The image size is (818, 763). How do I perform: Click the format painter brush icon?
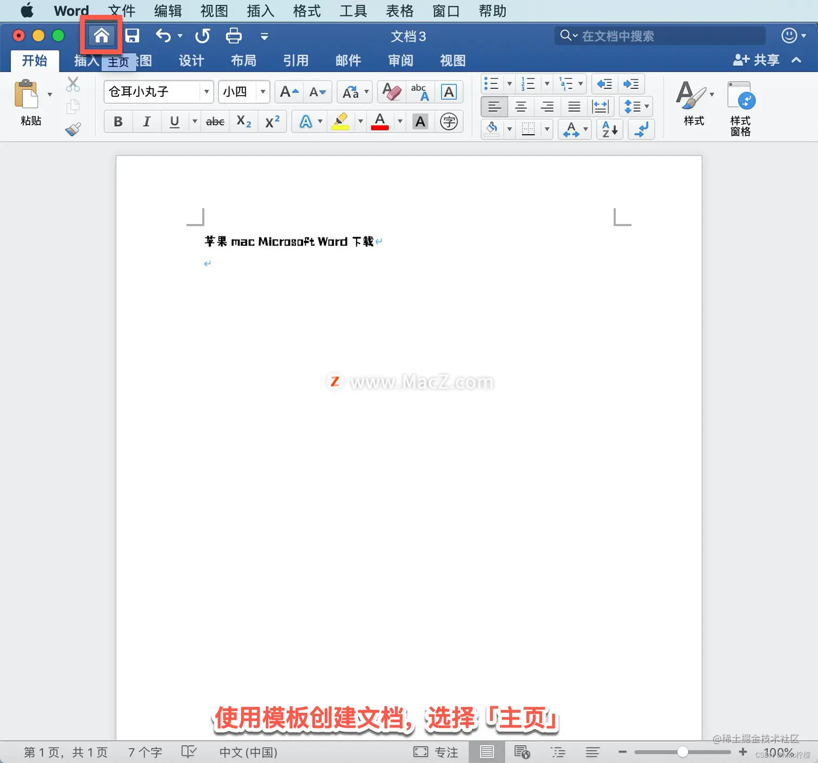(73, 129)
